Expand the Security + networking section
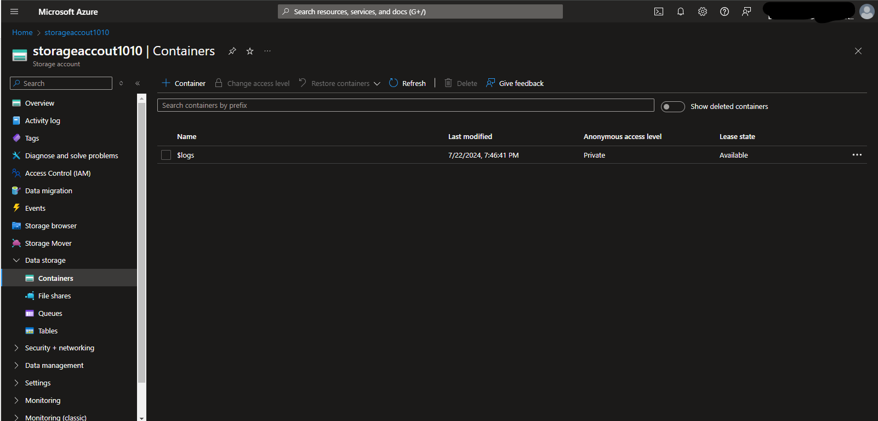Screen dimensions: 878x421 (16, 348)
